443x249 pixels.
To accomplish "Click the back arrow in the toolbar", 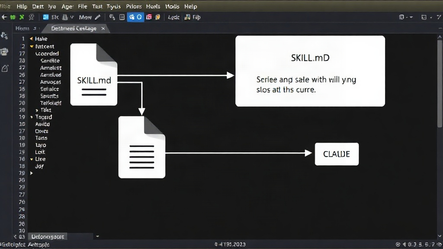I will click(4, 17).
